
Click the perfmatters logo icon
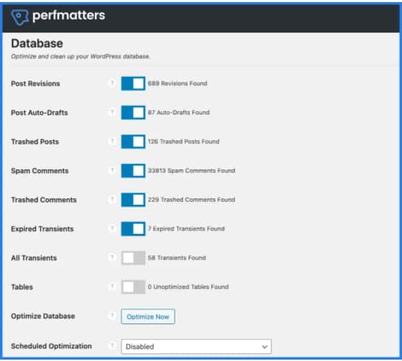pos(19,17)
